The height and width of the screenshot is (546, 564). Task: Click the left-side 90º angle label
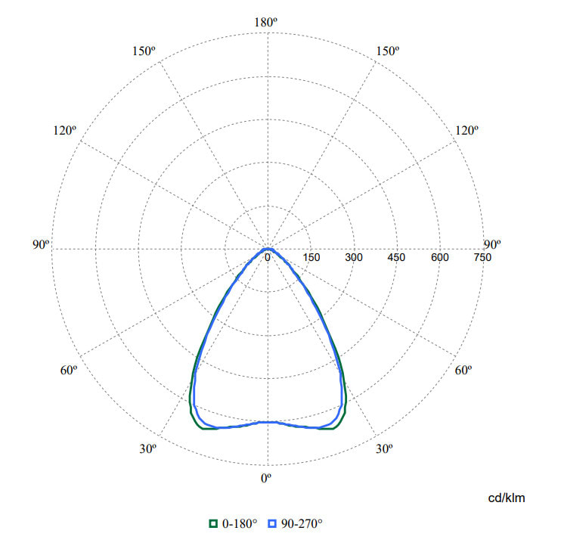click(x=41, y=244)
